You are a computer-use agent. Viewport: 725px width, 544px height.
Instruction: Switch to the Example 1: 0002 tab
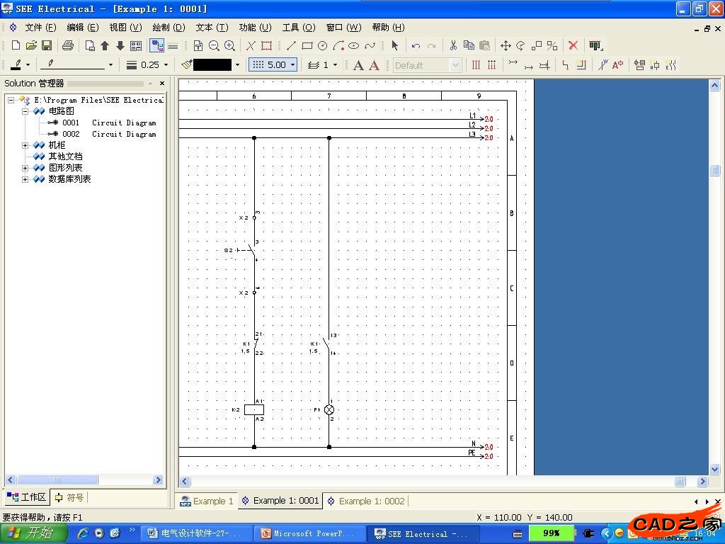(371, 501)
